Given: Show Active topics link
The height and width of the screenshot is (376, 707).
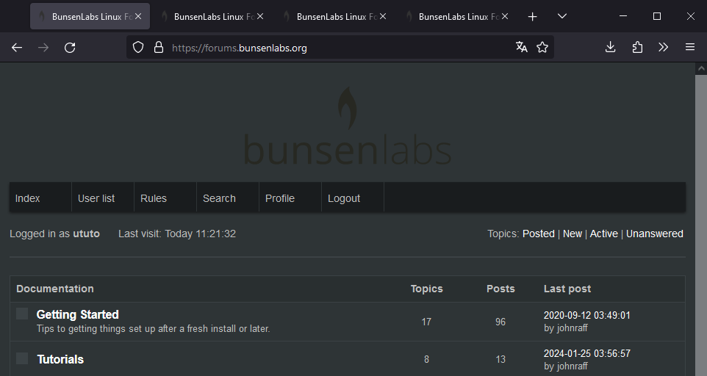Looking at the screenshot, I should (604, 234).
